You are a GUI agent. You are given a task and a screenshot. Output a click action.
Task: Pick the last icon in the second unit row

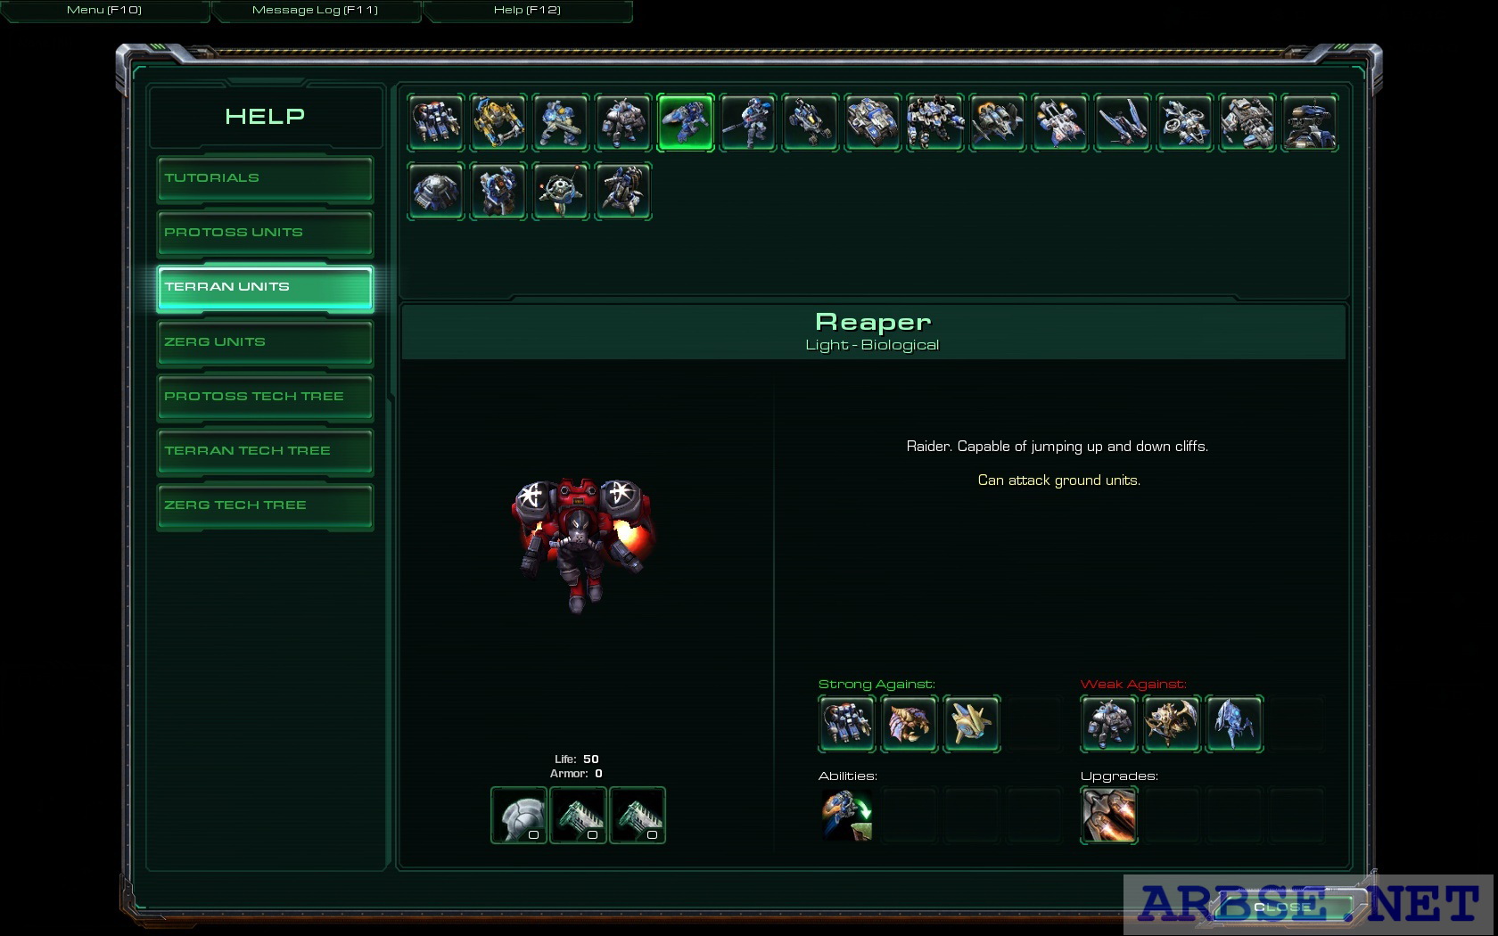(x=623, y=191)
